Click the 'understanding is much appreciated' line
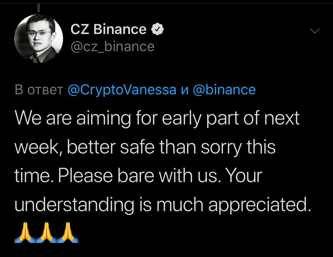Viewport: 333px width, 257px height. pos(163,205)
